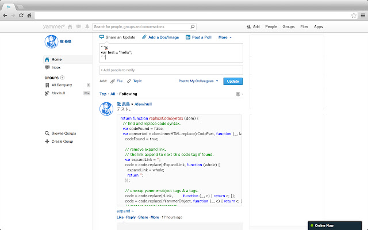The width and height of the screenshot is (368, 230).
Task: Click the search magnifier icon
Action: [193, 26]
